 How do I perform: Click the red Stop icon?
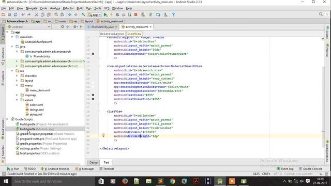click(x=136, y=14)
